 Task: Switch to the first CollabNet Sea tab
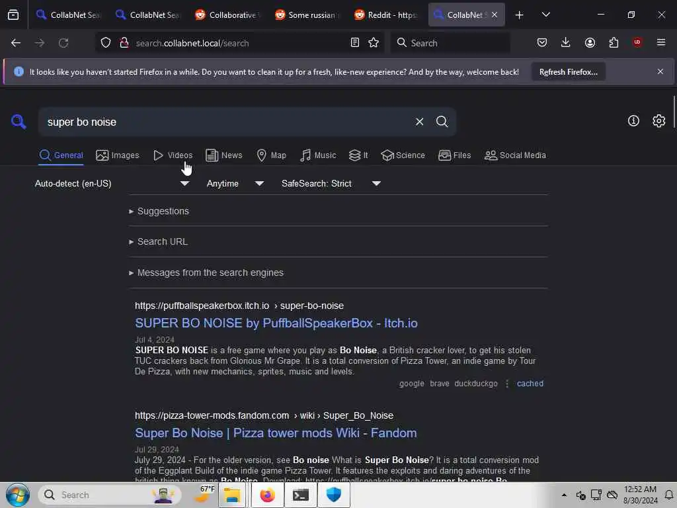coord(68,15)
